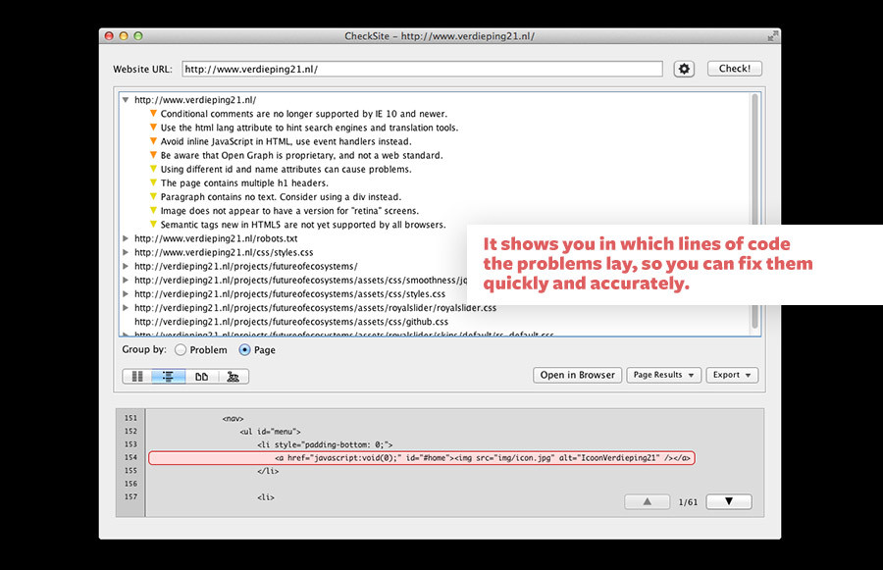Jump to next problem with down arrow
The height and width of the screenshot is (570, 883).
pos(729,501)
